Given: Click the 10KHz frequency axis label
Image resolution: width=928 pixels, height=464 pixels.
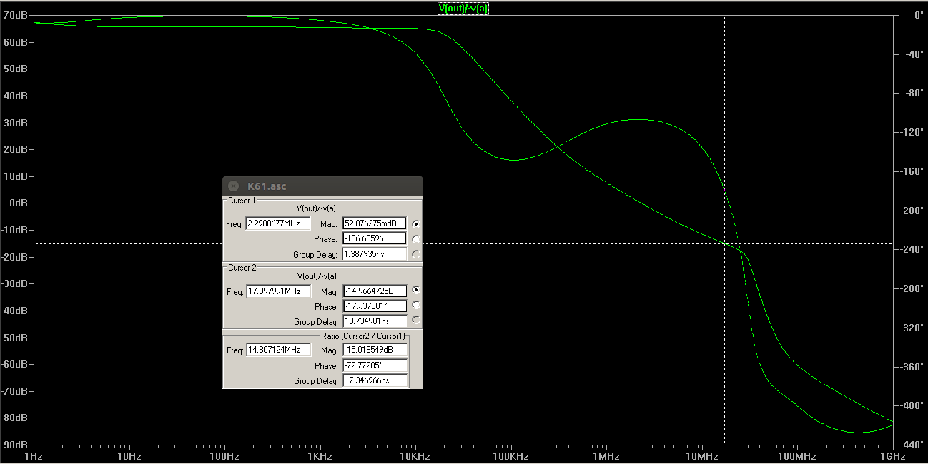Looking at the screenshot, I should click(415, 455).
